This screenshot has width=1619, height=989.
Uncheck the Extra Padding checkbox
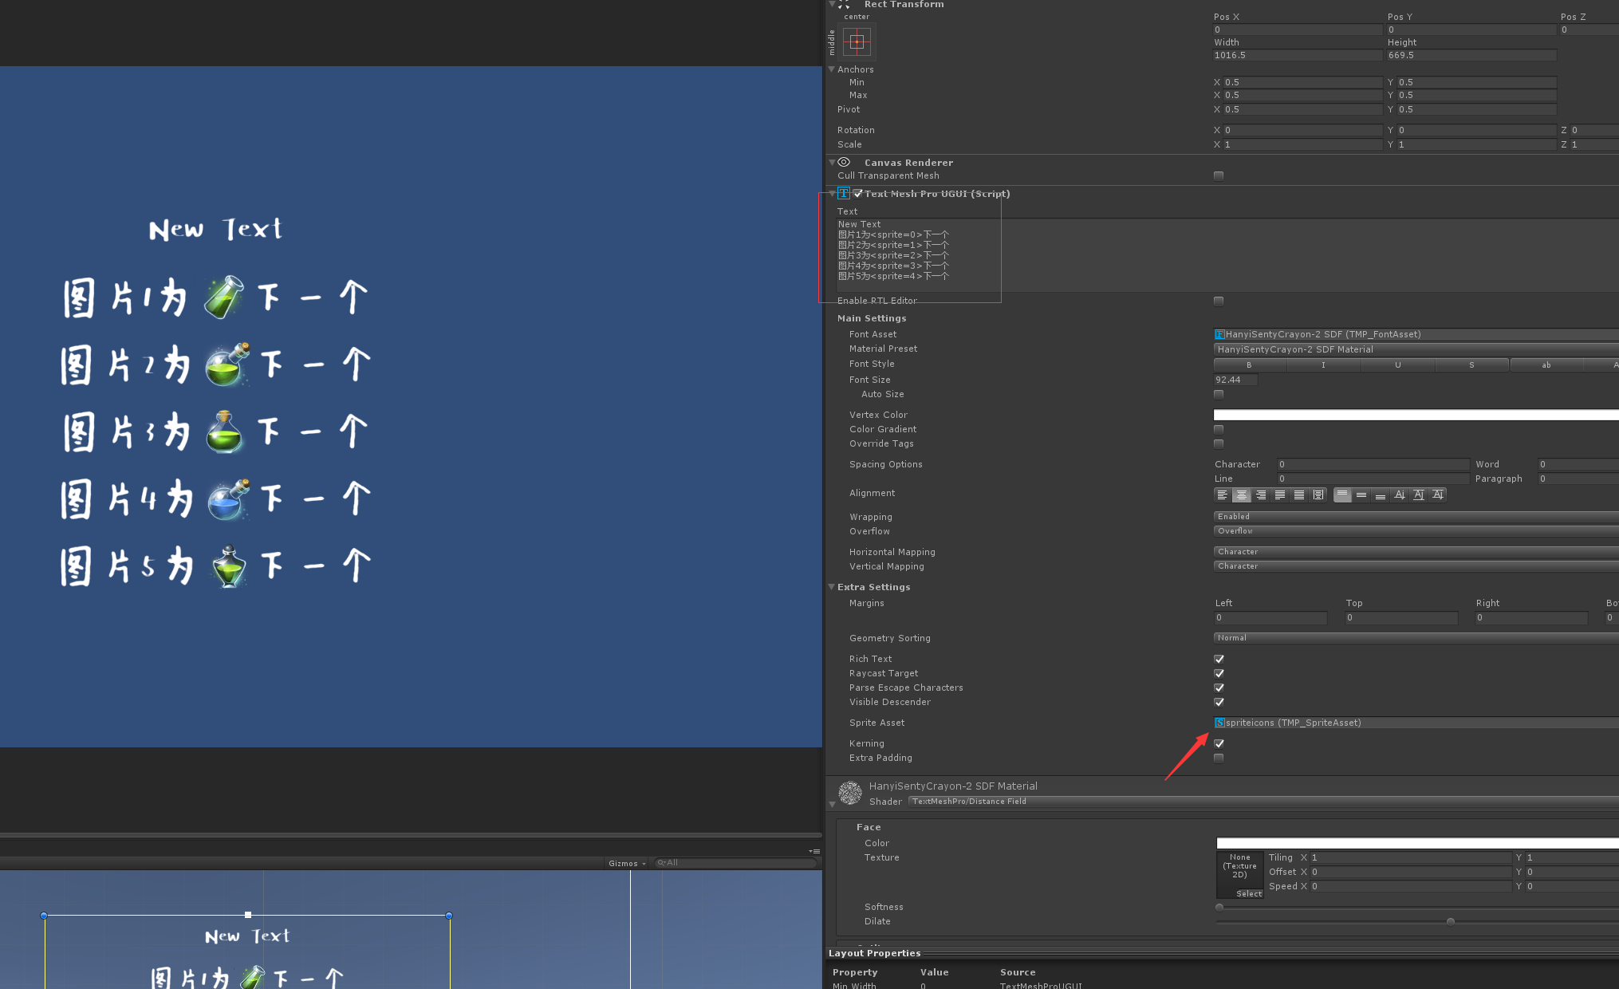coord(1219,758)
